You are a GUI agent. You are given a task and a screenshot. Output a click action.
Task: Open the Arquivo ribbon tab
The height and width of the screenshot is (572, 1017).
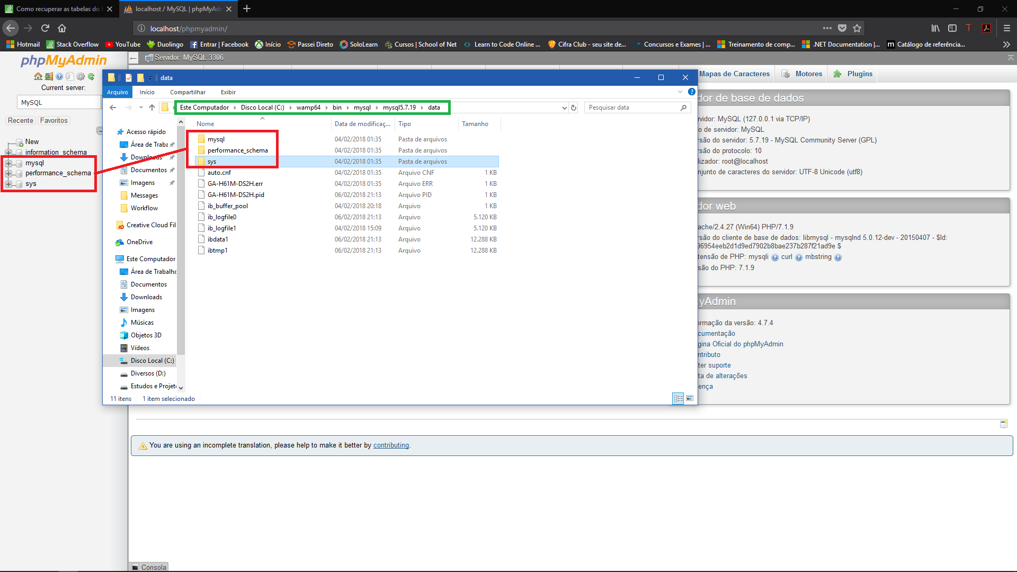point(118,92)
